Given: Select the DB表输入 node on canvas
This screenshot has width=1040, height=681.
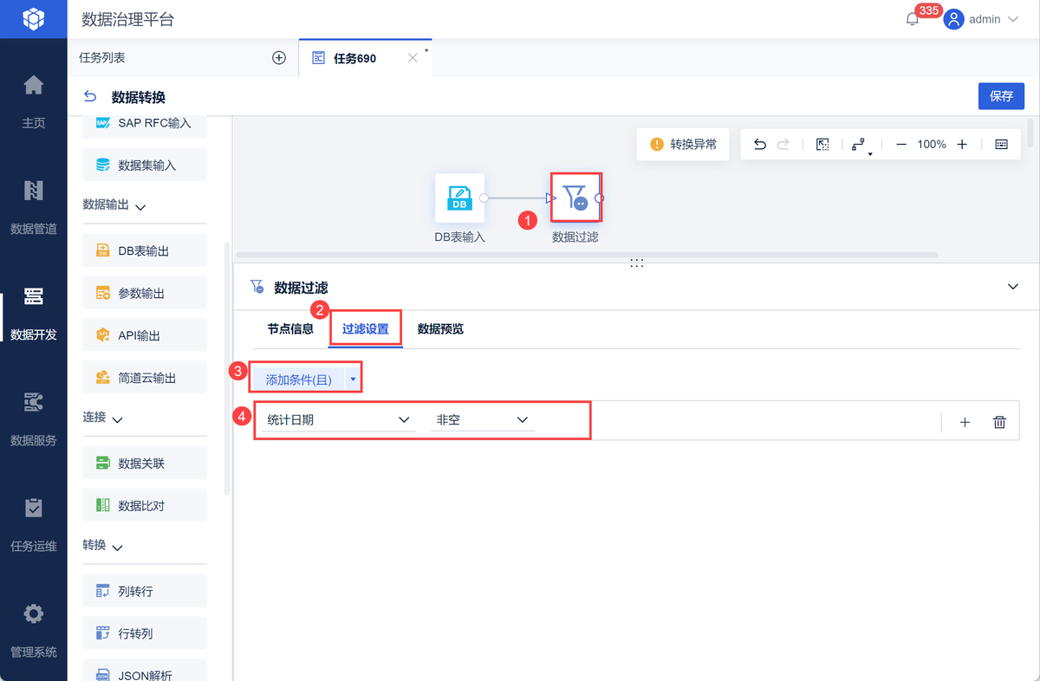Looking at the screenshot, I should click(x=459, y=198).
